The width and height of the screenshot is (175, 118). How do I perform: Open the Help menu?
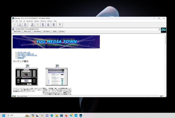[x=55, y=21]
